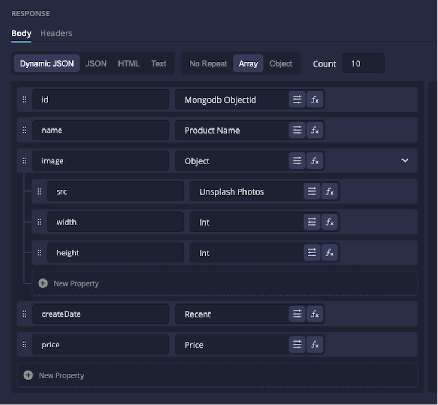438x405 pixels.
Task: Open the Mongodb ObjectId type selector
Action: pos(231,99)
